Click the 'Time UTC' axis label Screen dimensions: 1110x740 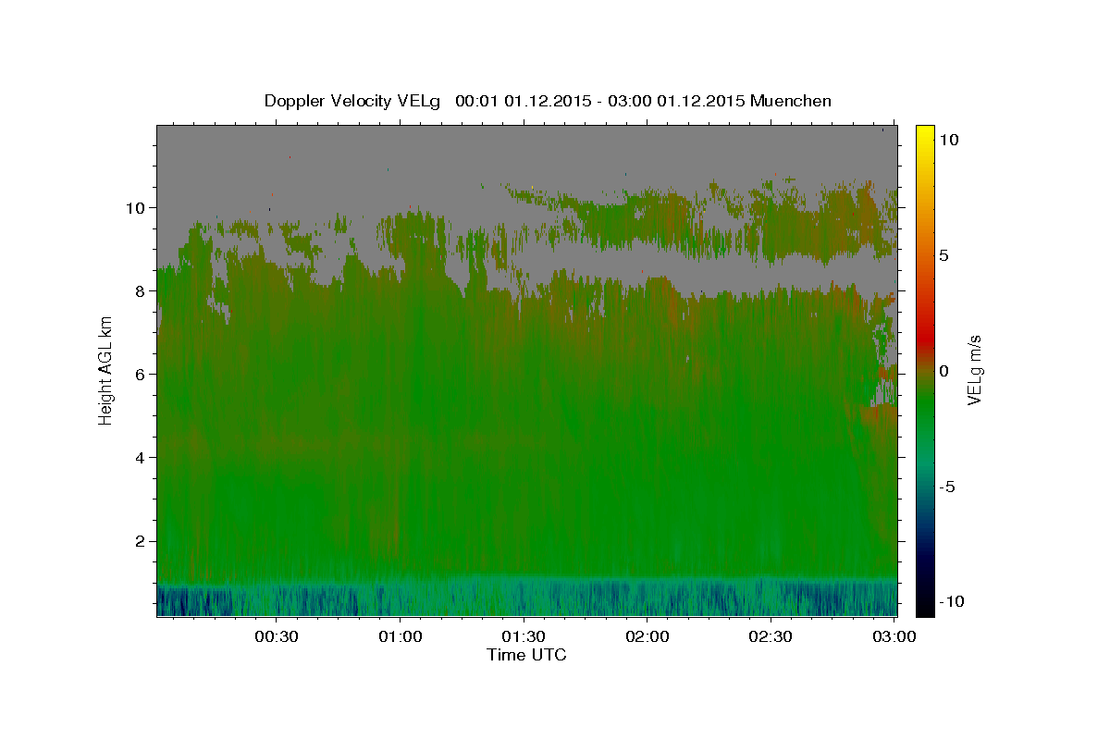tap(526, 655)
